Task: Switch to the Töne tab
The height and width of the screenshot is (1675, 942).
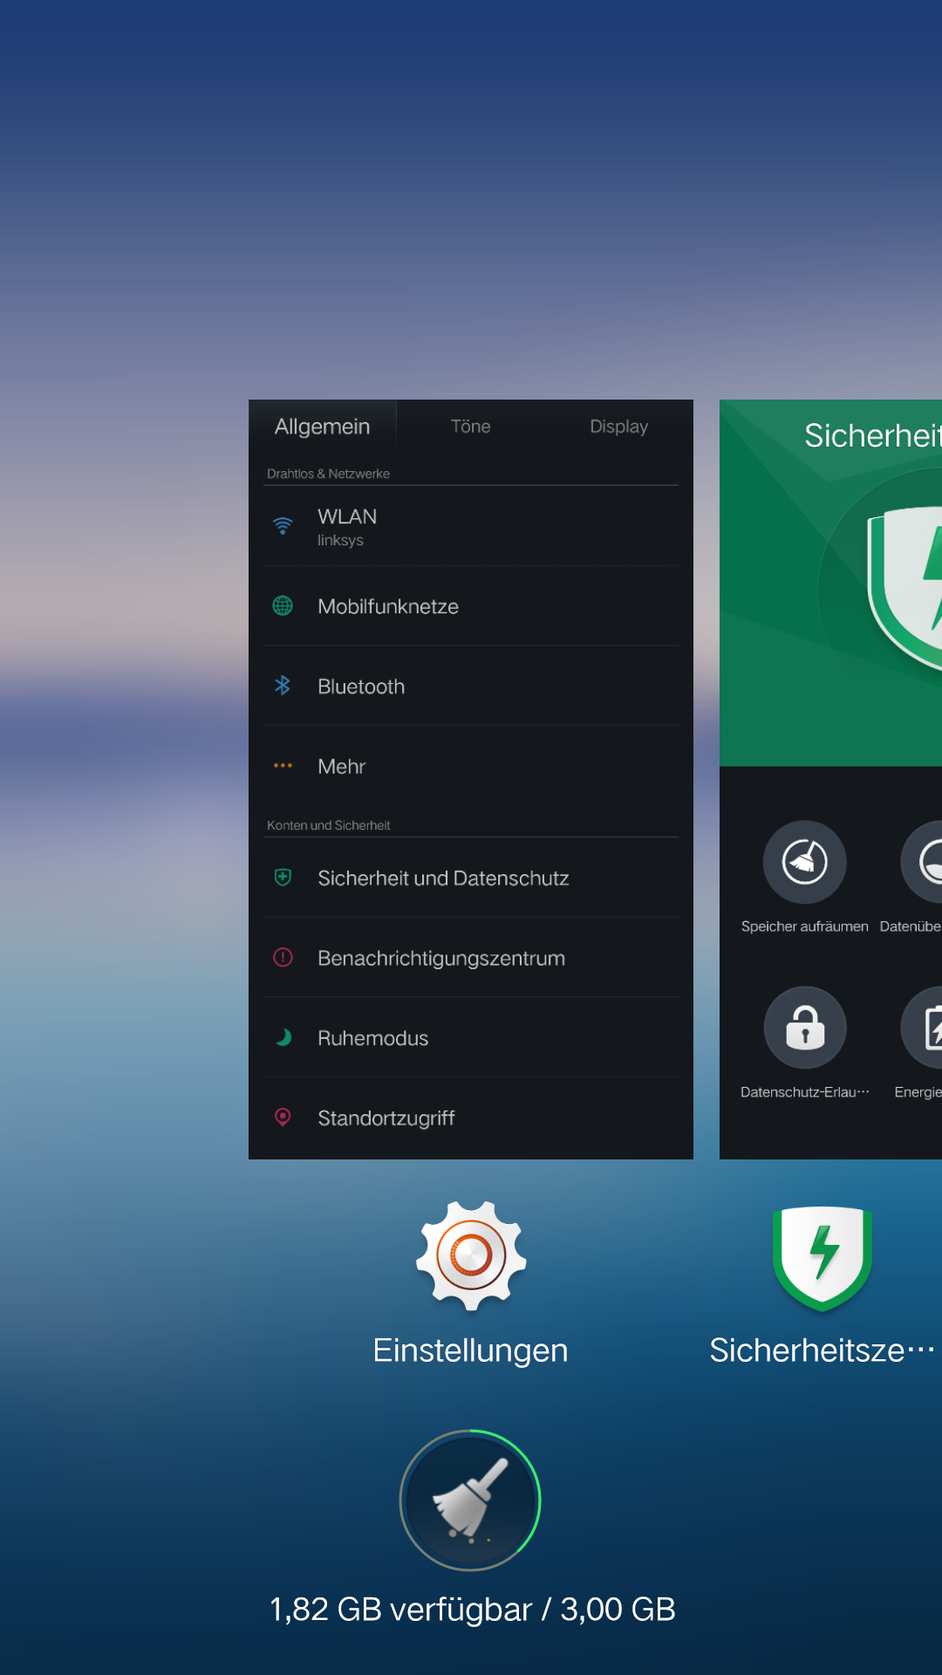Action: (x=471, y=427)
